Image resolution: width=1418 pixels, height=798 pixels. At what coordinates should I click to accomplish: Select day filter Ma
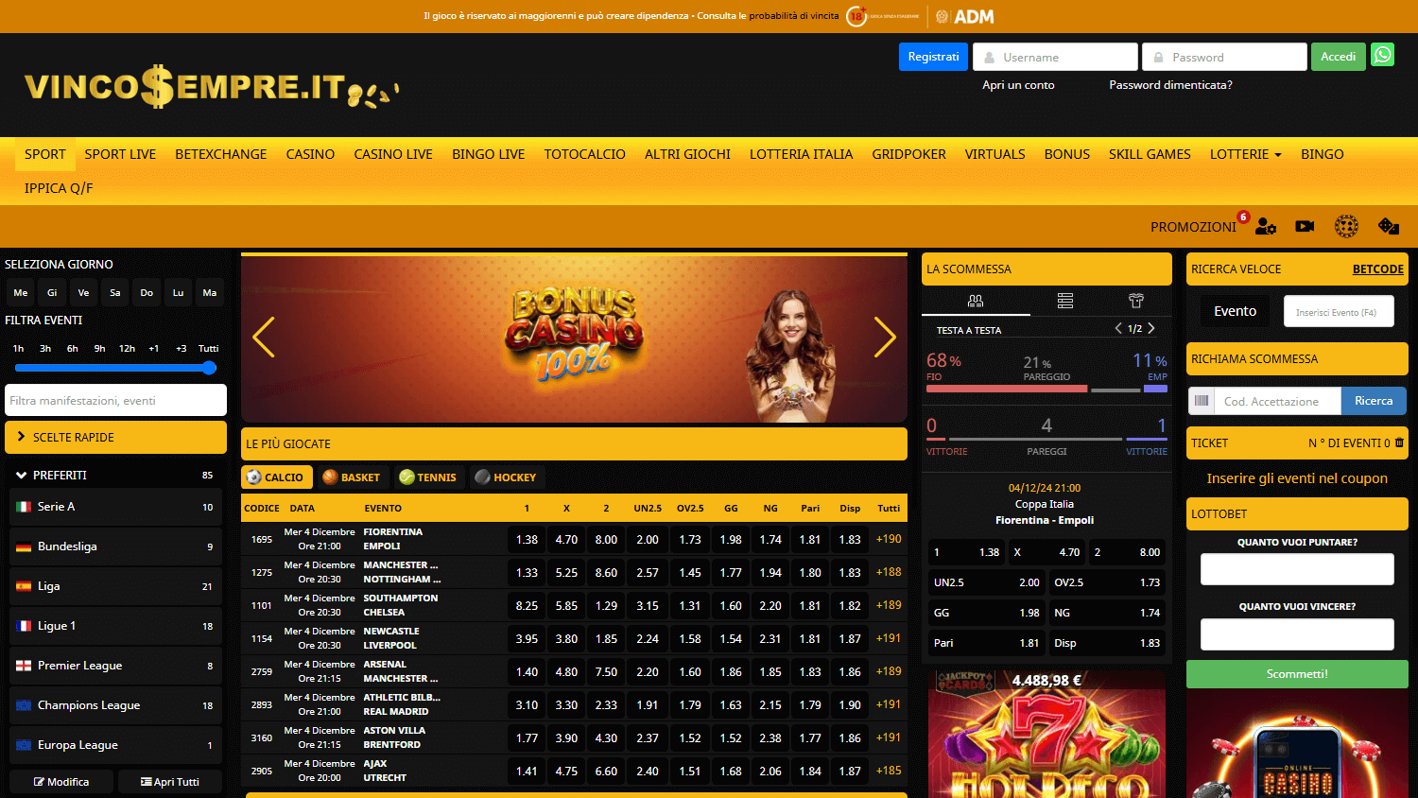pyautogui.click(x=210, y=293)
